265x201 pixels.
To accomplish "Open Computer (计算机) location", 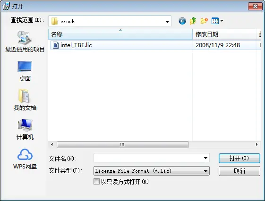I will 25,130.
